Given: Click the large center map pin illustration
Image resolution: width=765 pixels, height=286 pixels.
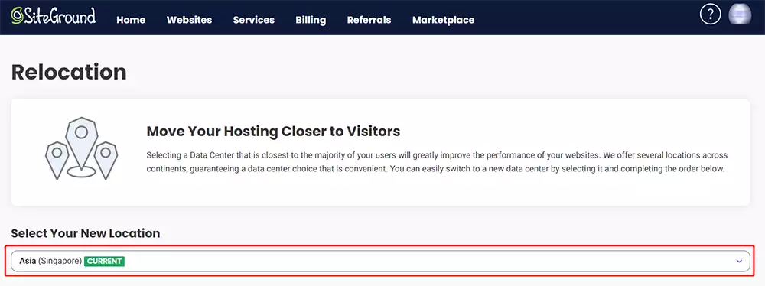Looking at the screenshot, I should pyautogui.click(x=82, y=147).
